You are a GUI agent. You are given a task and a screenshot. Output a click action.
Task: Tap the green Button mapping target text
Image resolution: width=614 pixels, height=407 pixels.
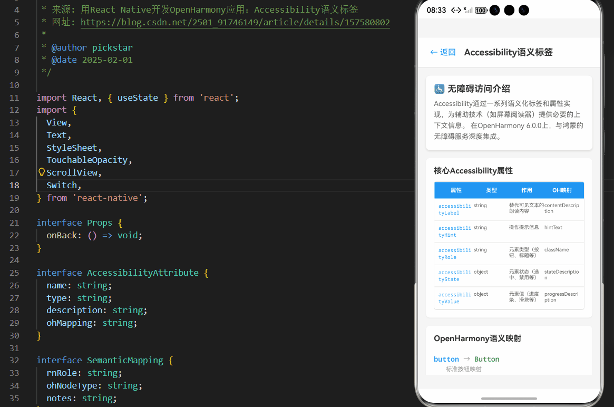(x=487, y=359)
